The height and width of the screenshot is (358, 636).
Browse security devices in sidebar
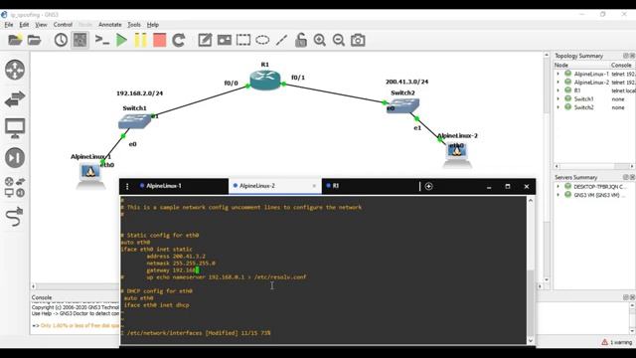tap(15, 157)
